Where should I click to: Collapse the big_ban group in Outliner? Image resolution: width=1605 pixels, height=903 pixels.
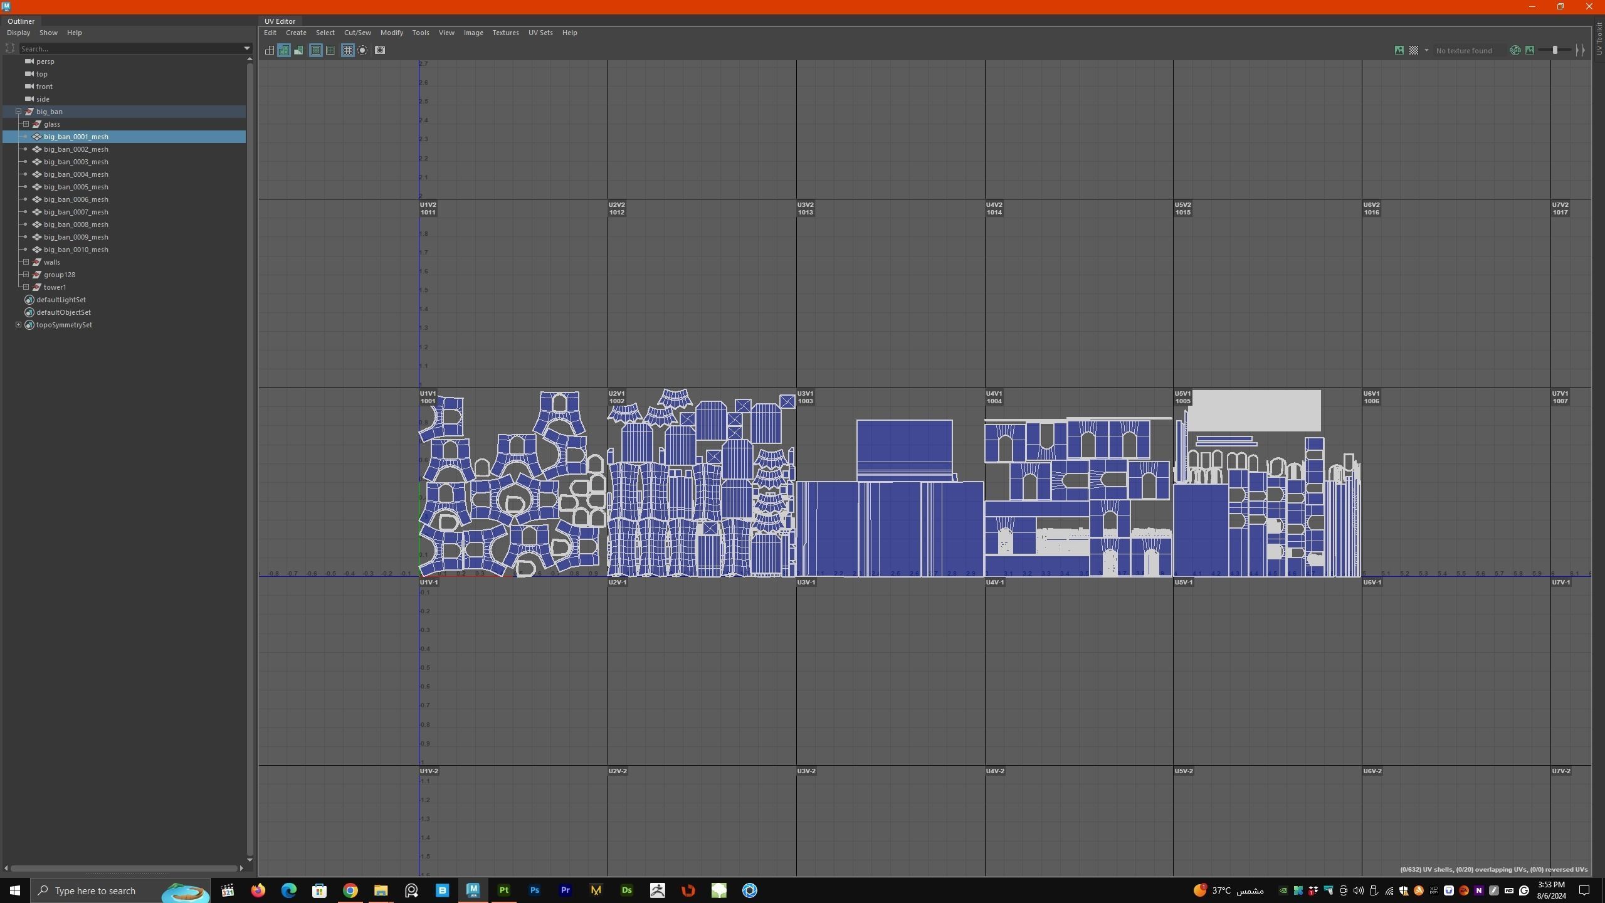(19, 112)
